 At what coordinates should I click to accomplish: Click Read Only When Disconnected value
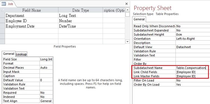point(193,26)
